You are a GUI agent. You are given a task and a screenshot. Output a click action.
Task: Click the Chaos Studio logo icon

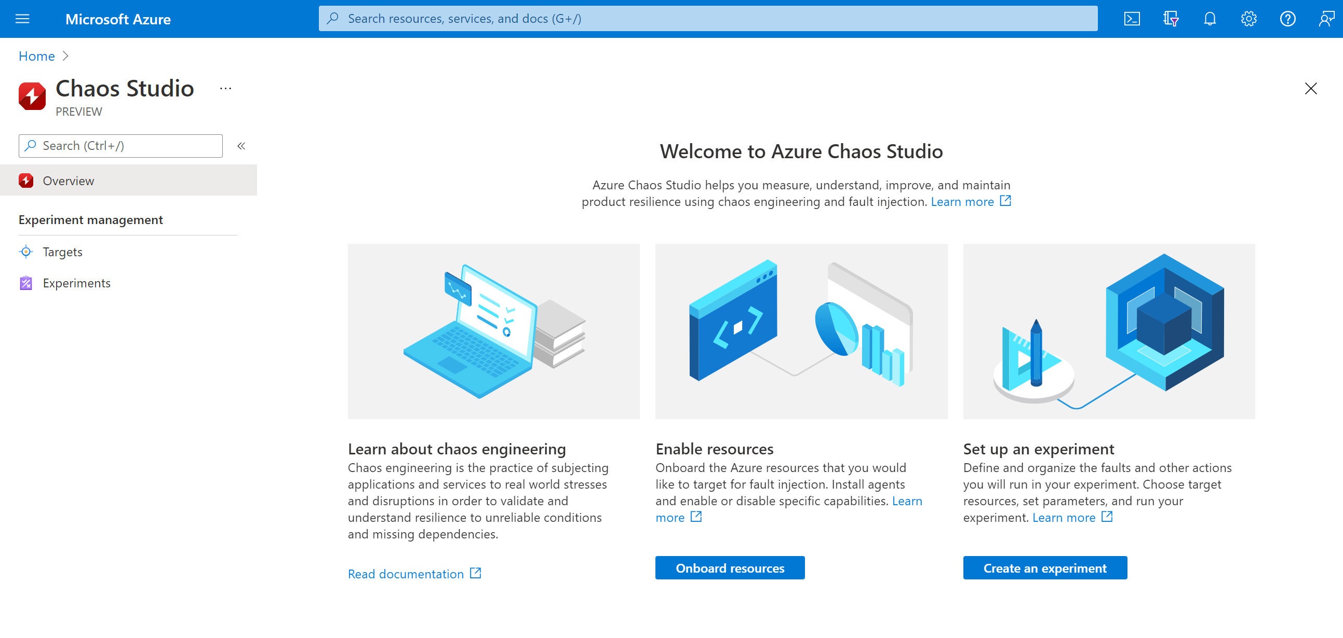[x=32, y=96]
